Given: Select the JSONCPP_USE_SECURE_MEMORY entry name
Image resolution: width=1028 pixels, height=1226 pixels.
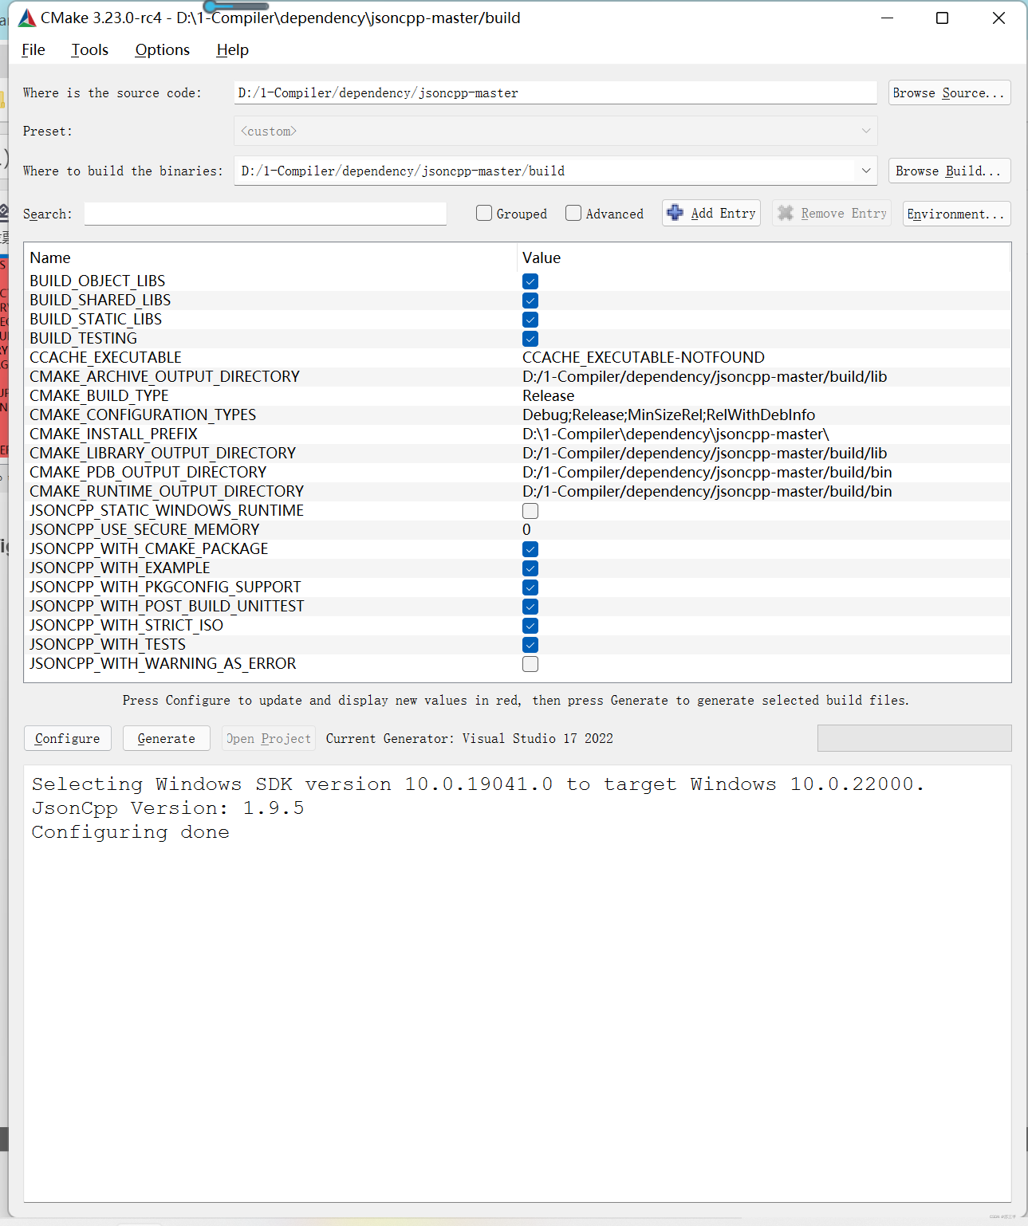Looking at the screenshot, I should (144, 529).
